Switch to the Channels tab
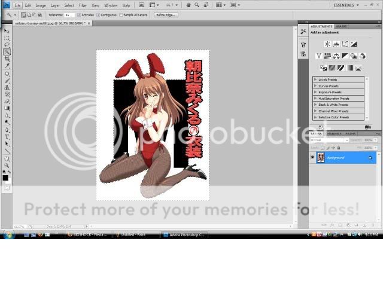This screenshot has width=383, height=290. point(334,134)
